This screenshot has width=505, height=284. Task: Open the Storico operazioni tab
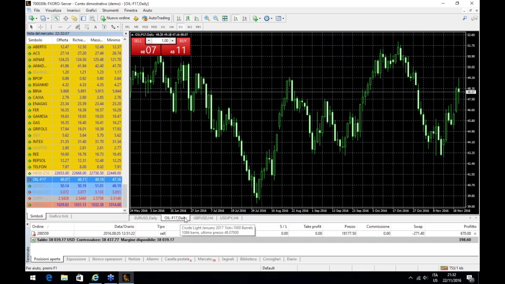click(x=107, y=259)
